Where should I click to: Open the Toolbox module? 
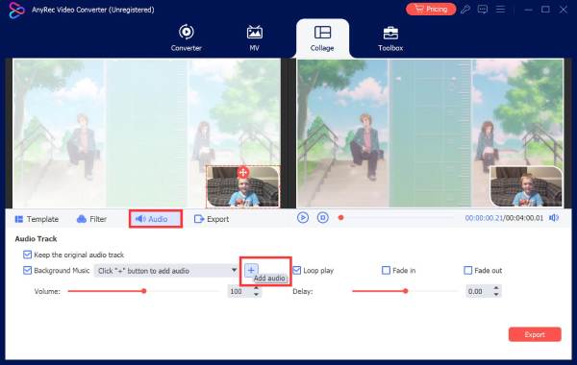pos(390,38)
